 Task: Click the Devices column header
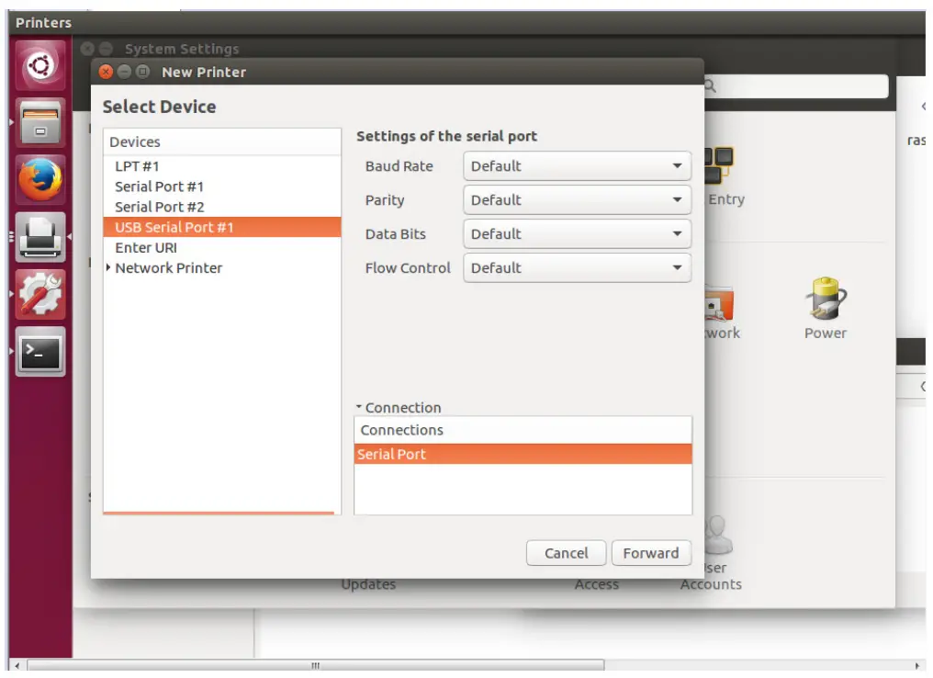[222, 142]
